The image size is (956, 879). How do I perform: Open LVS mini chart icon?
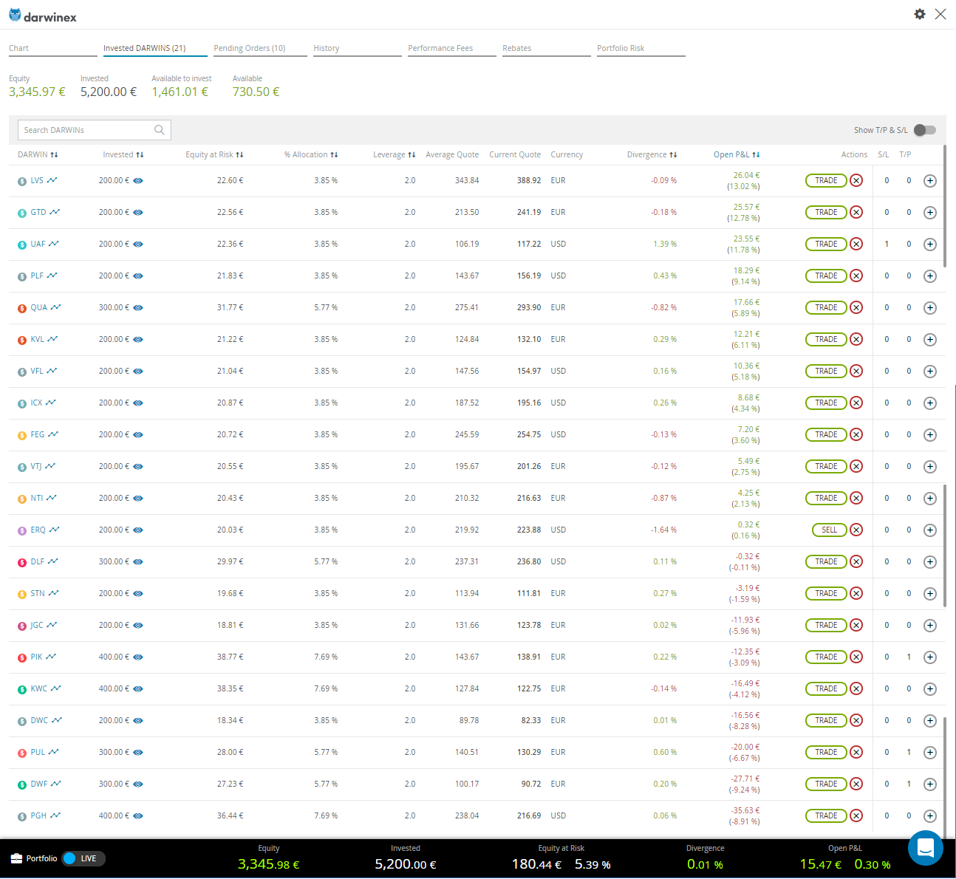(x=52, y=180)
